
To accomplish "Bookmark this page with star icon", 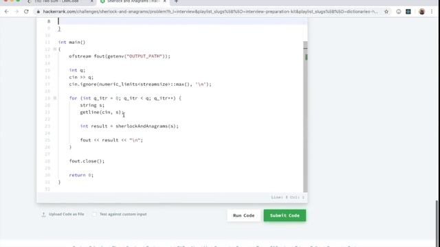I will 386,12.
